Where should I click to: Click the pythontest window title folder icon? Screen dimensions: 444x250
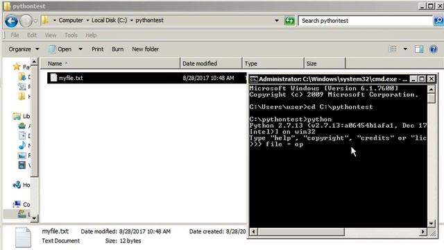click(x=7, y=6)
